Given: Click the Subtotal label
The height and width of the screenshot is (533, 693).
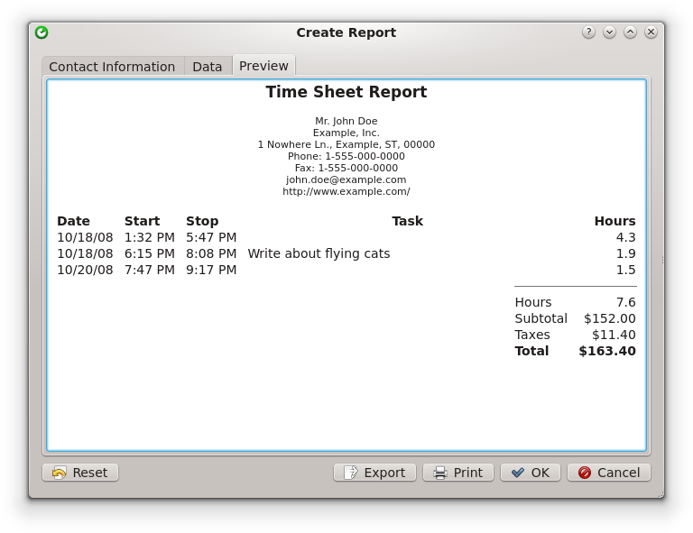Looking at the screenshot, I should (541, 318).
